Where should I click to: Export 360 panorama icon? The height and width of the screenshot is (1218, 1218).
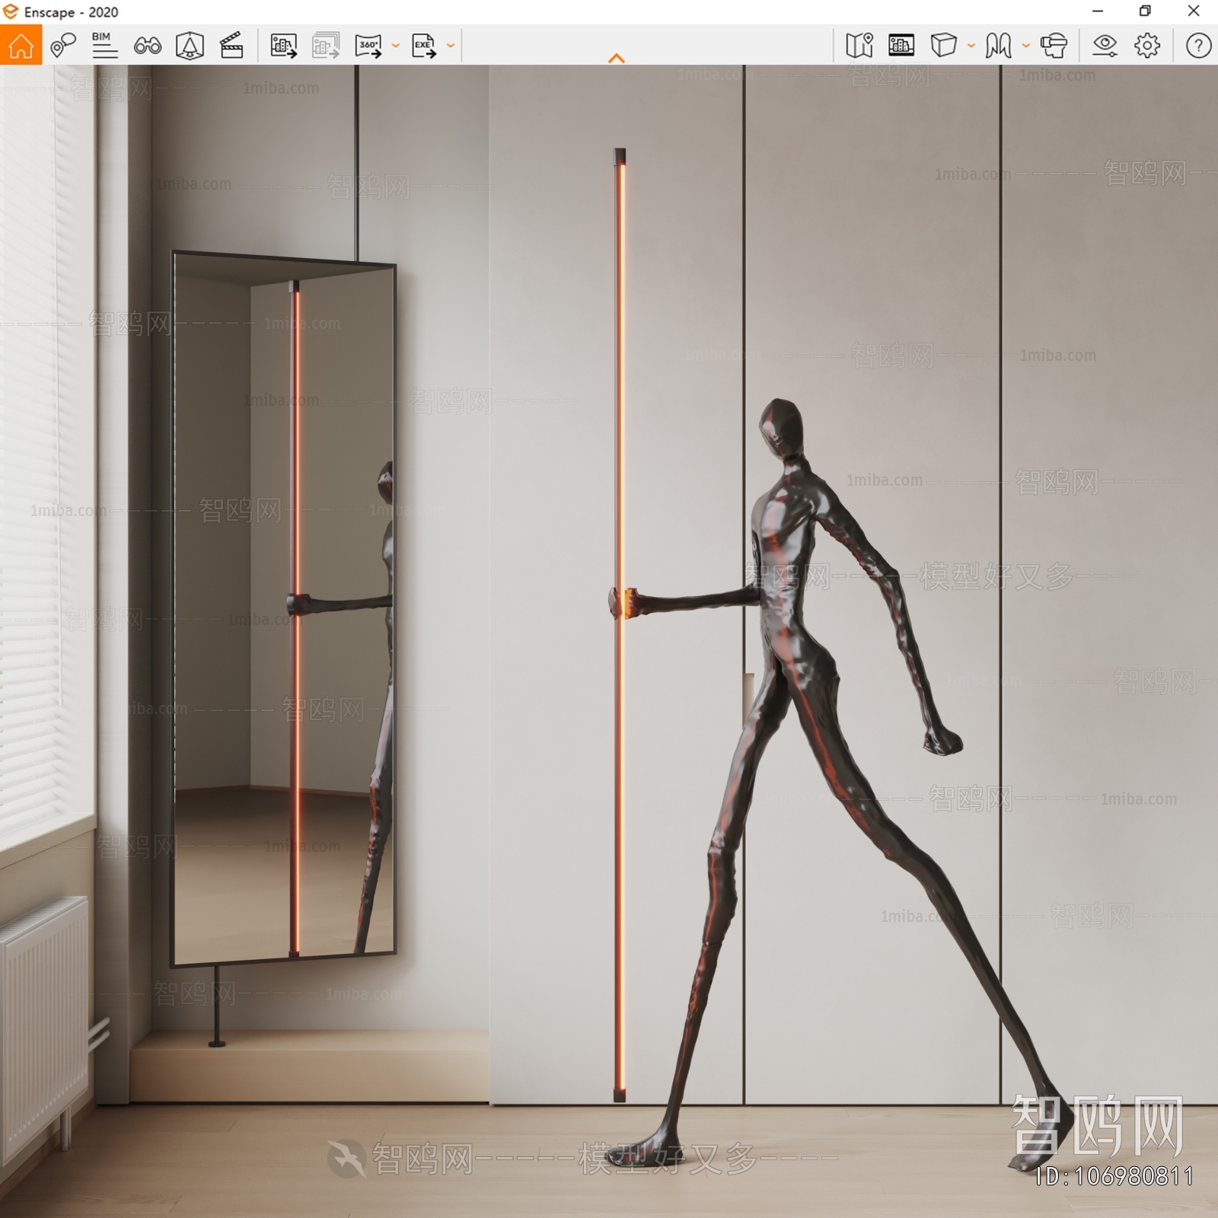tap(368, 46)
